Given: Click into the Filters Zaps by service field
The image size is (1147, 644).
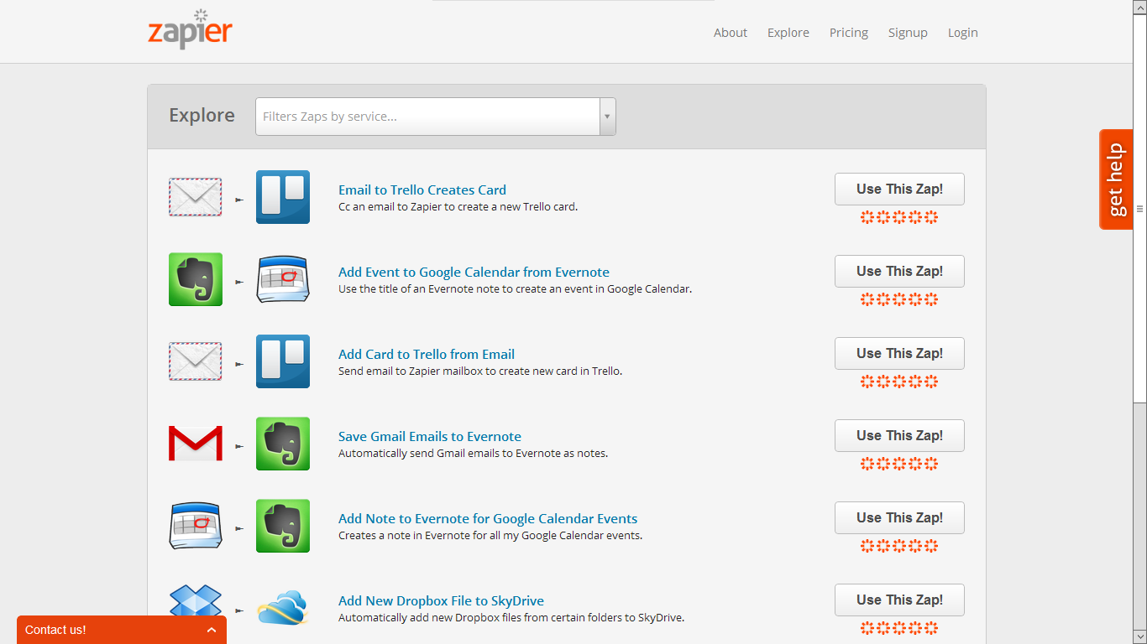Looking at the screenshot, I should (x=427, y=117).
